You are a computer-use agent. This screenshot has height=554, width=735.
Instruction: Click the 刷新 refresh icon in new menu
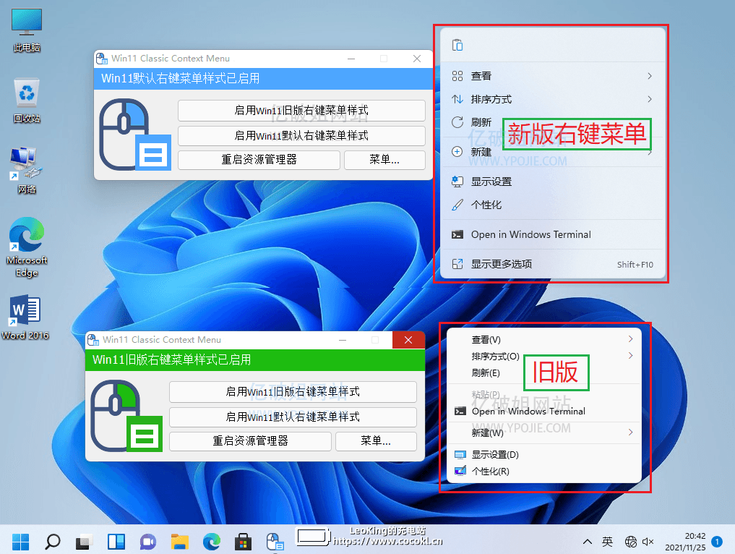[x=457, y=122]
